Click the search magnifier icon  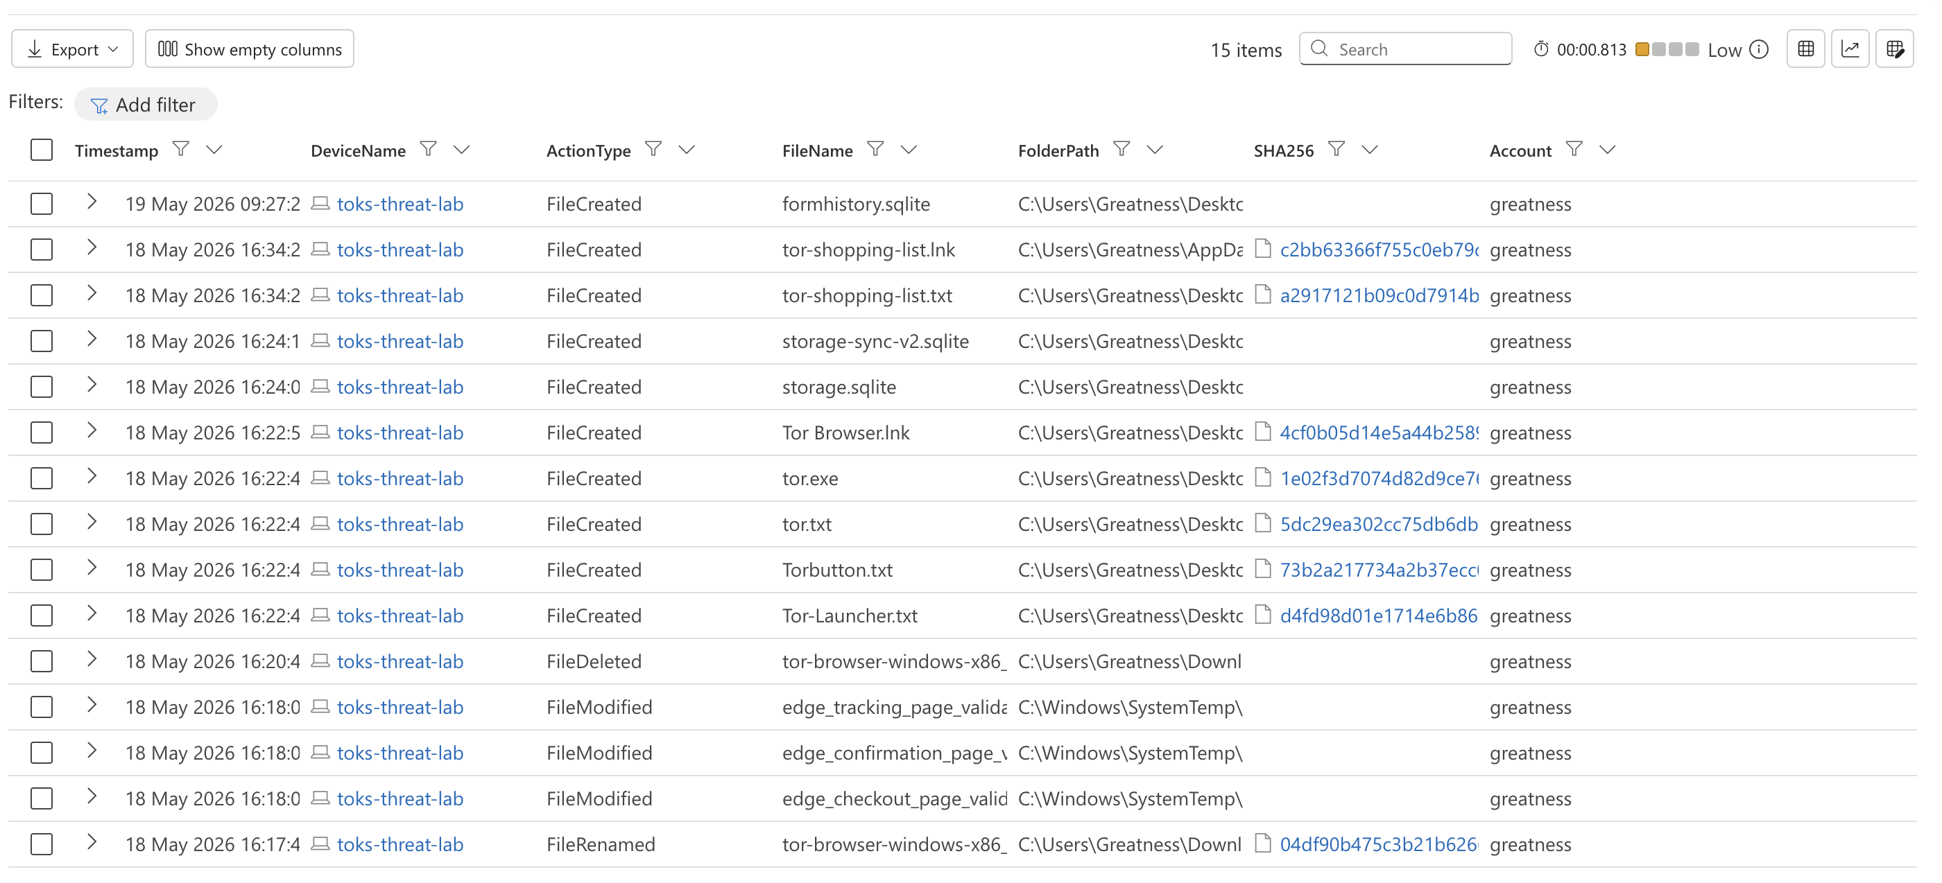coord(1319,49)
